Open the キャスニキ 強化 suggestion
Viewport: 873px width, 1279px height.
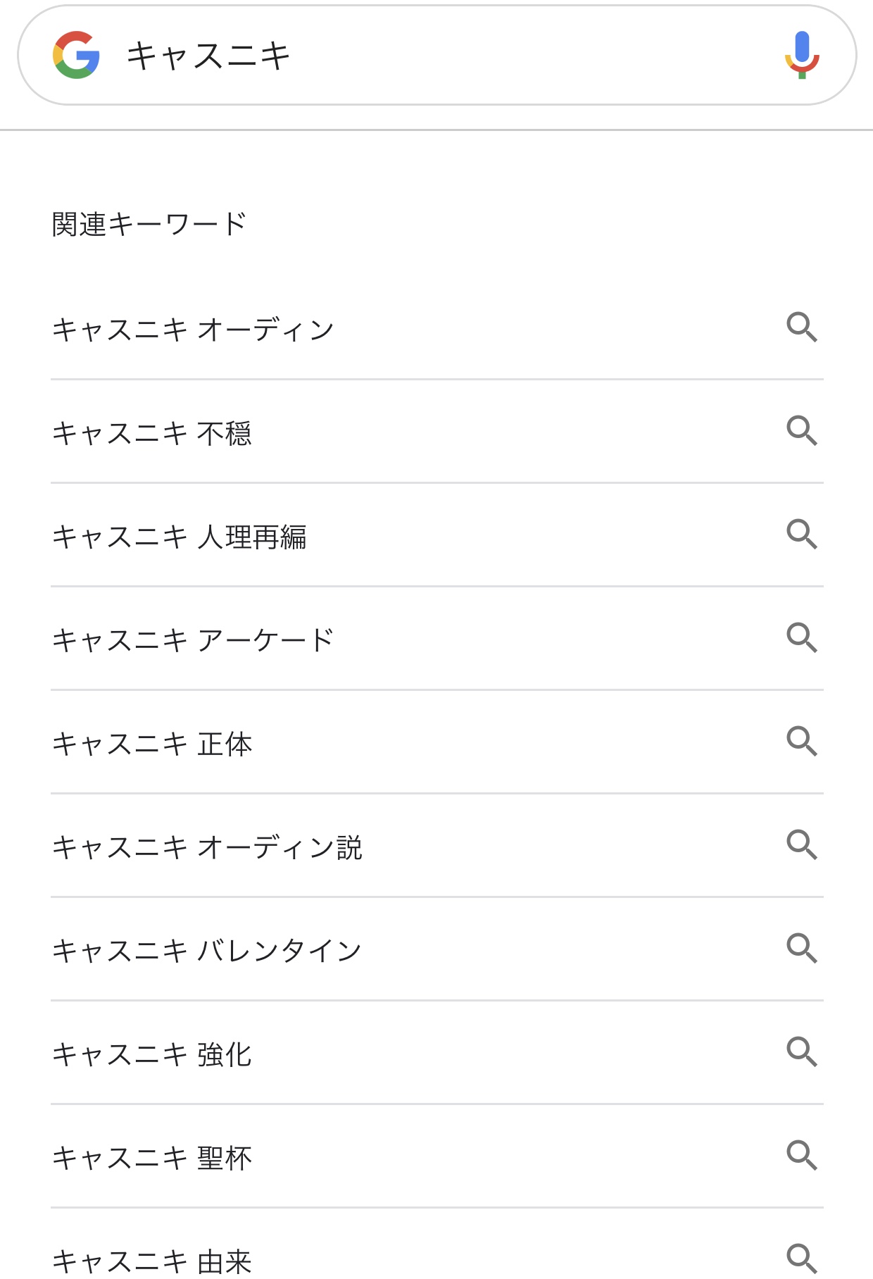point(152,1054)
